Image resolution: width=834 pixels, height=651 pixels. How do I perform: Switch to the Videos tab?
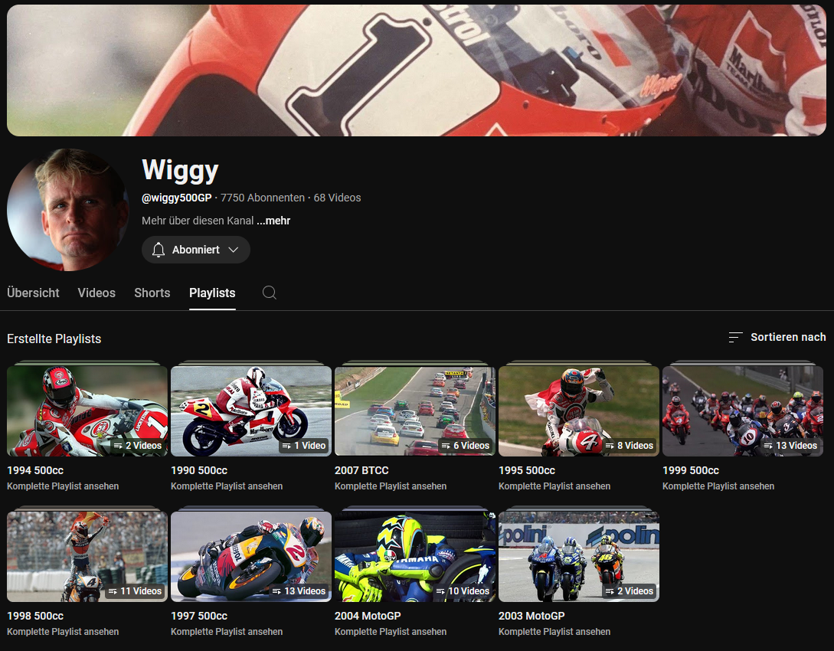pos(96,293)
